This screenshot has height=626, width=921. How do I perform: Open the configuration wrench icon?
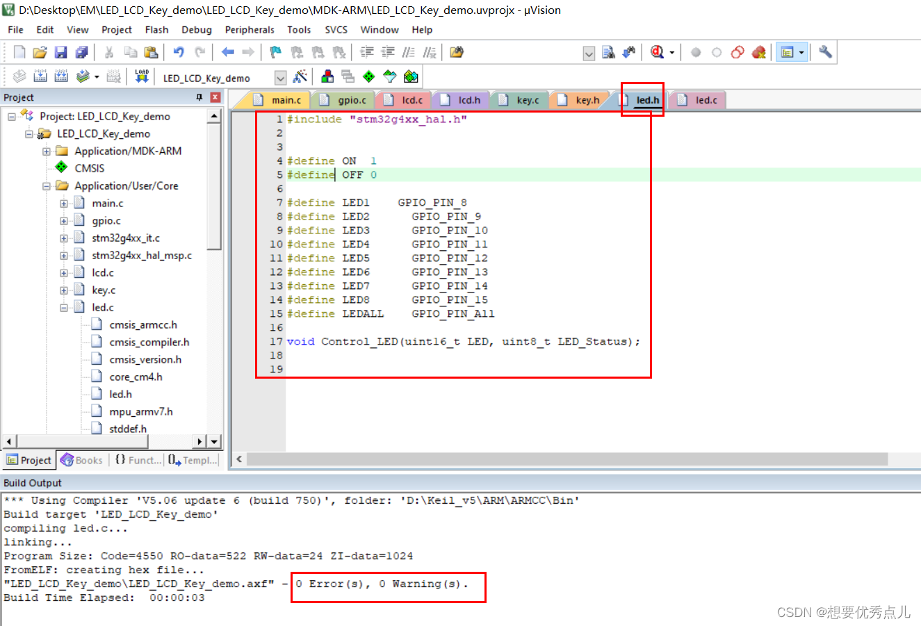pos(824,51)
